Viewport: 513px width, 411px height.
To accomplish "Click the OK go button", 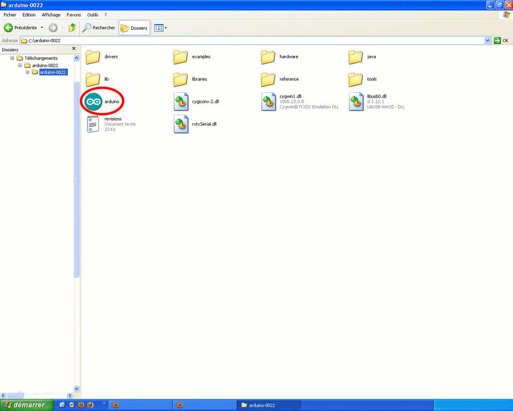I will [x=501, y=41].
